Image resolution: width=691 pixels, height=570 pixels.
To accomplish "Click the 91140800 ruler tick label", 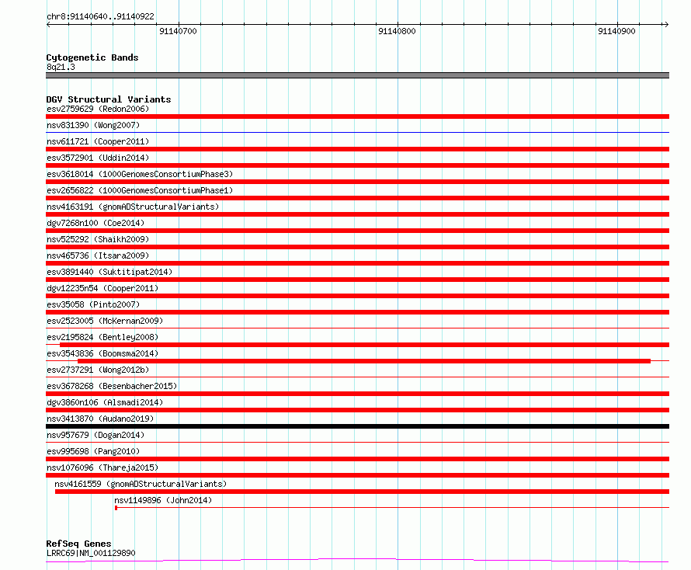I will [397, 31].
